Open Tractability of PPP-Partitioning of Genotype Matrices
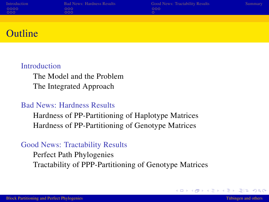The width and height of the screenshot is (269, 202). 120,165
